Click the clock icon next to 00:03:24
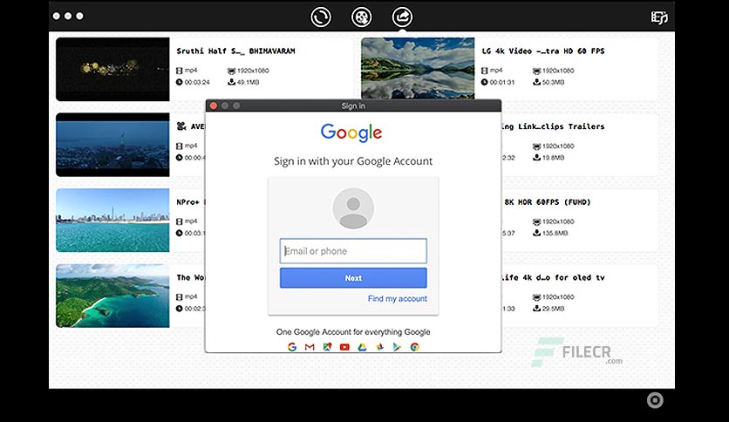Viewport: 729px width, 422px height. (179, 82)
